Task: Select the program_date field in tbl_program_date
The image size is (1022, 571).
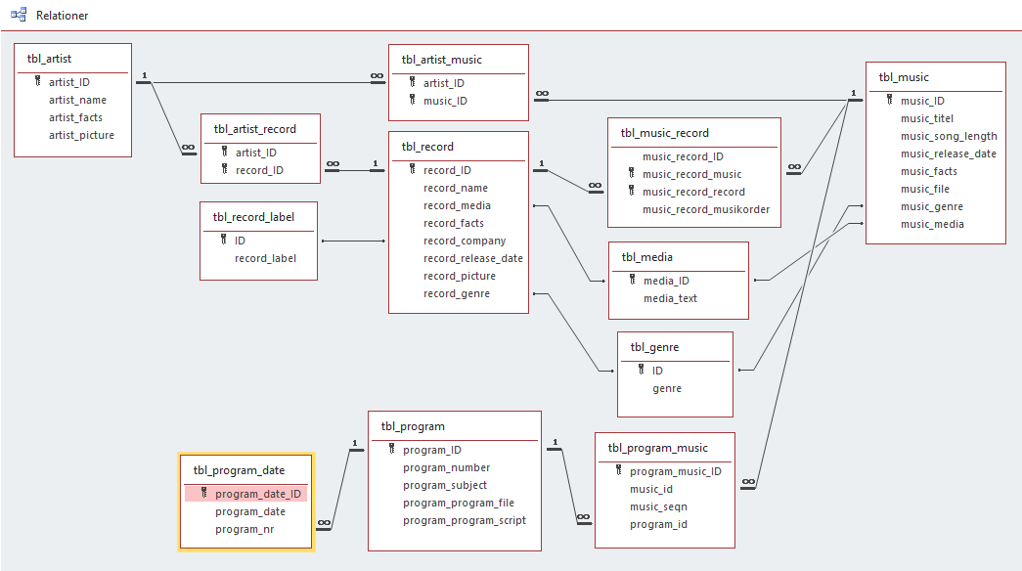Action: (250, 511)
